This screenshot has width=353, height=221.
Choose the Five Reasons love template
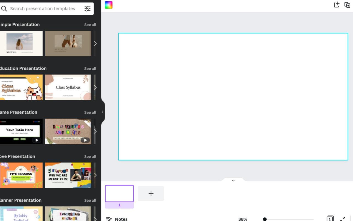(21, 175)
